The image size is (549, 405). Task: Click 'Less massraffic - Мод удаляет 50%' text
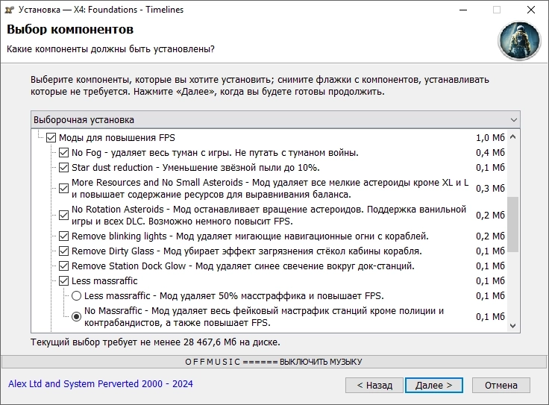click(234, 296)
